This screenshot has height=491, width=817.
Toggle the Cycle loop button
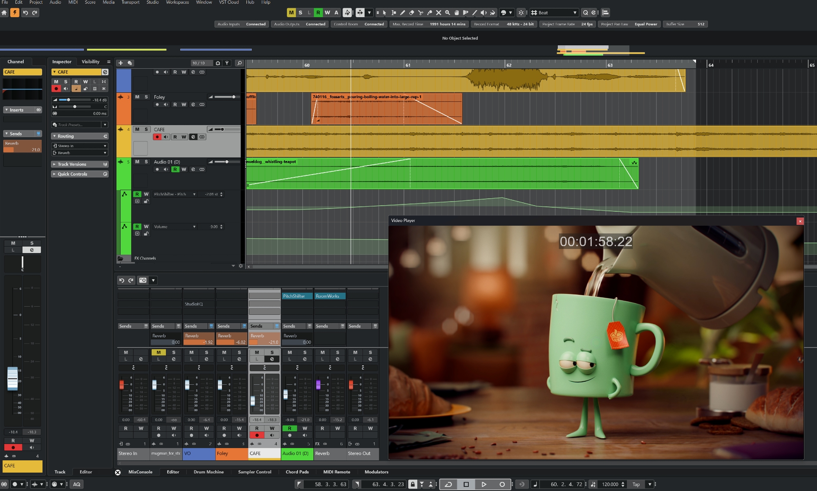tap(448, 484)
